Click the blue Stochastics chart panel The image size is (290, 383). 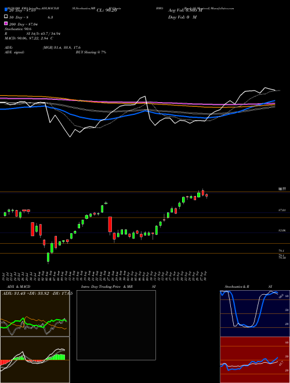[x=255, y=313]
